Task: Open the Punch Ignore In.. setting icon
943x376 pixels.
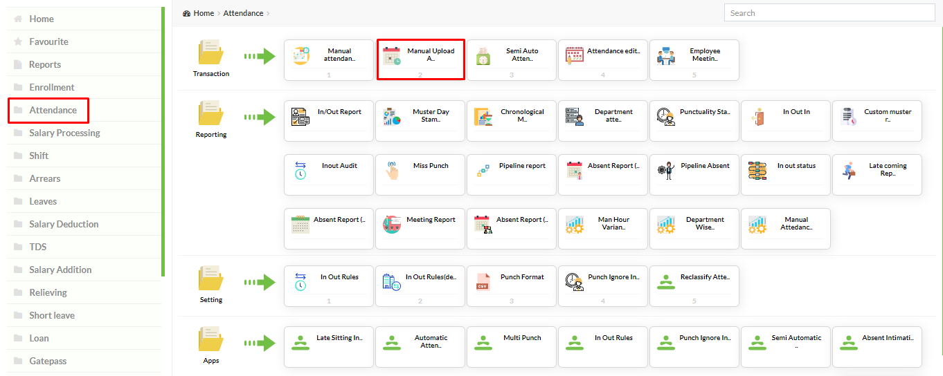Action: coord(575,282)
